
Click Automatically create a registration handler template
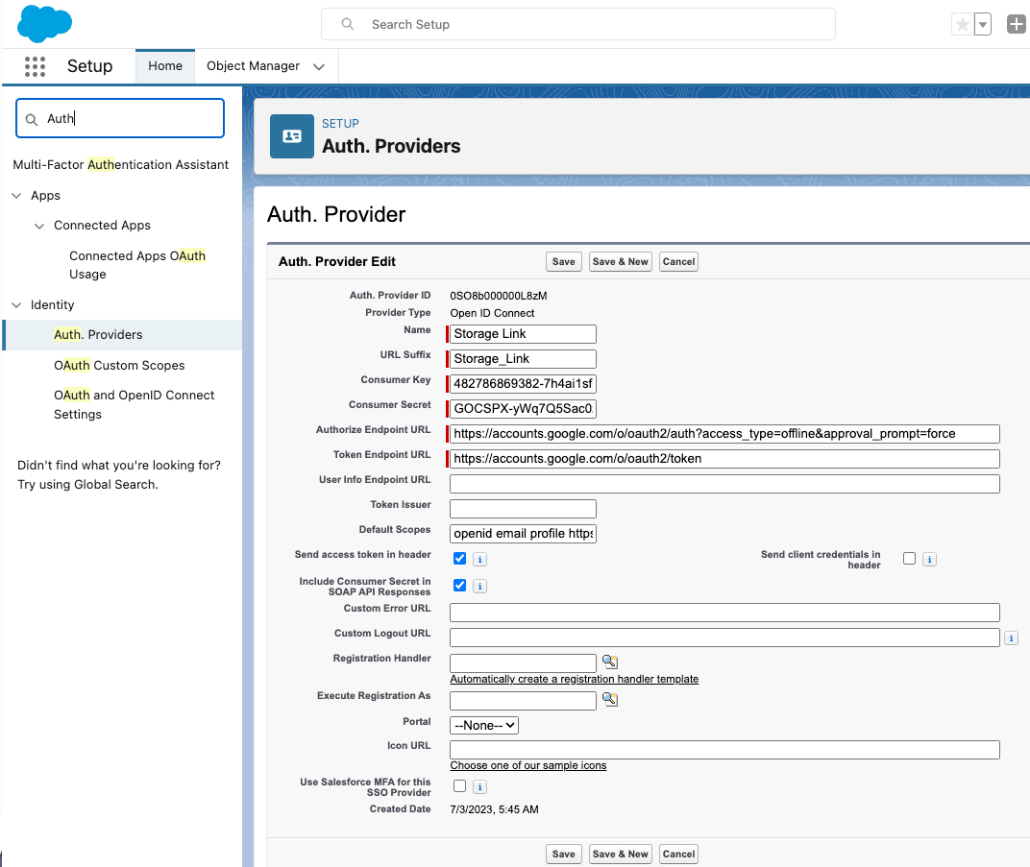[574, 679]
